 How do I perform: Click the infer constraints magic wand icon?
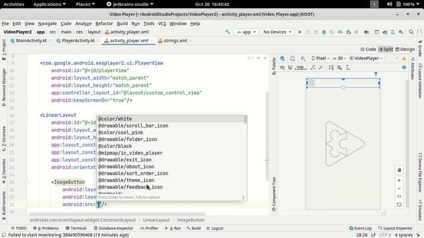pos(321,67)
